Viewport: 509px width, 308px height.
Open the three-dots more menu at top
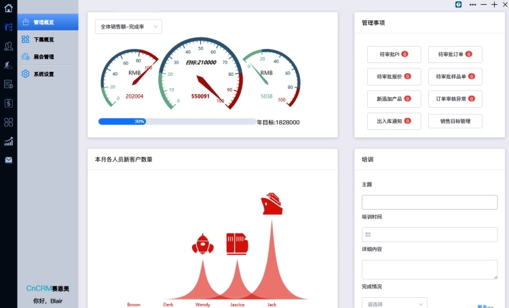click(x=472, y=5)
